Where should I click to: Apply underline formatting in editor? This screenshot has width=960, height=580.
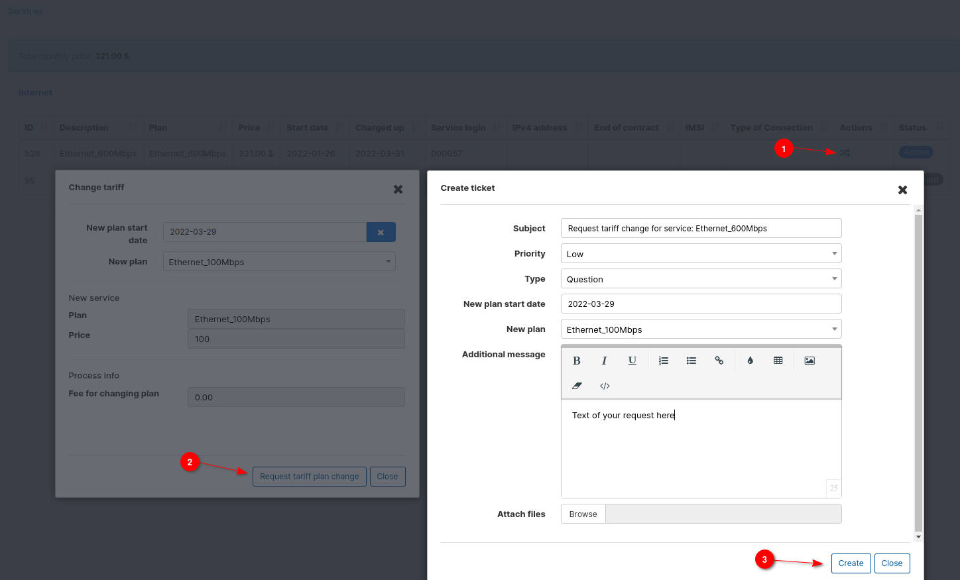click(x=632, y=361)
